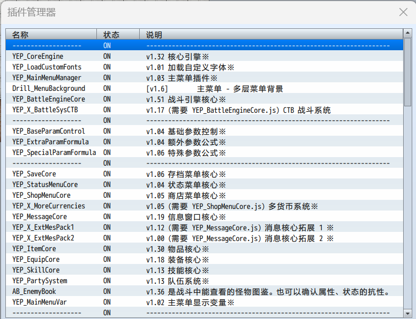Click description ending 'CTB 战斗系统'
Screen dimensions: 416x319
[238, 110]
